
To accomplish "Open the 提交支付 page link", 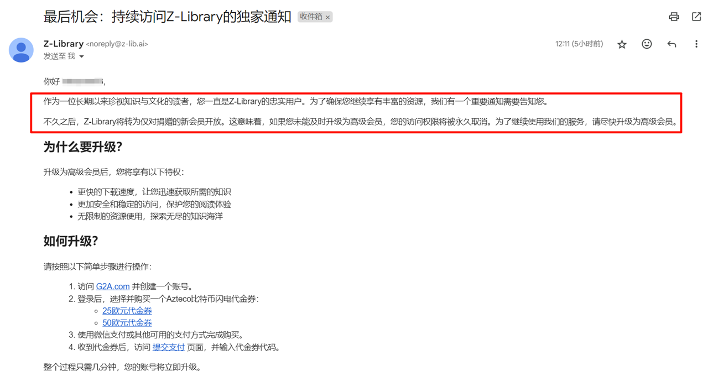I will click(x=168, y=347).
